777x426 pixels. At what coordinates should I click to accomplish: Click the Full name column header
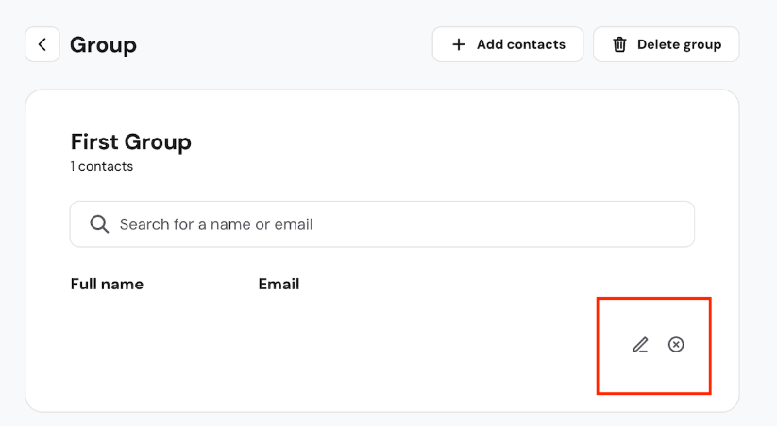pyautogui.click(x=107, y=284)
